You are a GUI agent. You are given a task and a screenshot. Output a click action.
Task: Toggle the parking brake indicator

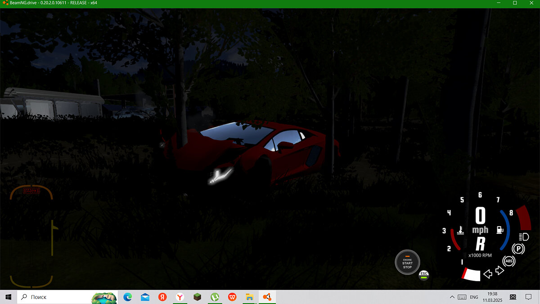[519, 248]
